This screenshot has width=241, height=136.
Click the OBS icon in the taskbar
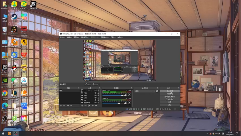tap(16, 134)
